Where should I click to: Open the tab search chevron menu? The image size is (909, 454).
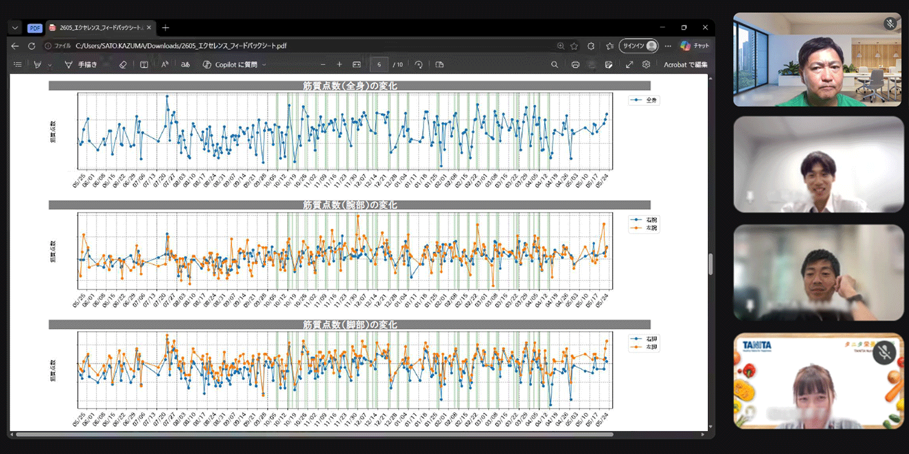pyautogui.click(x=15, y=28)
